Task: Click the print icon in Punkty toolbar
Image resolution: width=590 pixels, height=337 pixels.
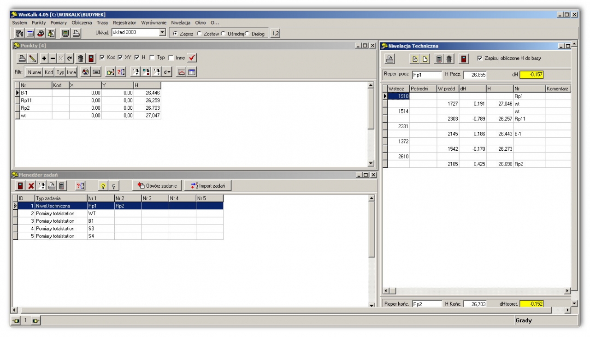Action: [22, 59]
